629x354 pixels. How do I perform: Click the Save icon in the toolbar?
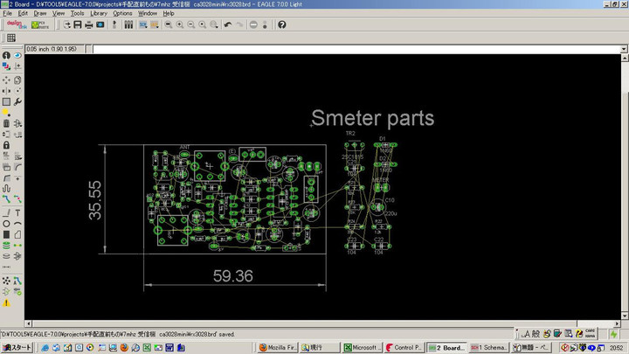[x=77, y=24]
